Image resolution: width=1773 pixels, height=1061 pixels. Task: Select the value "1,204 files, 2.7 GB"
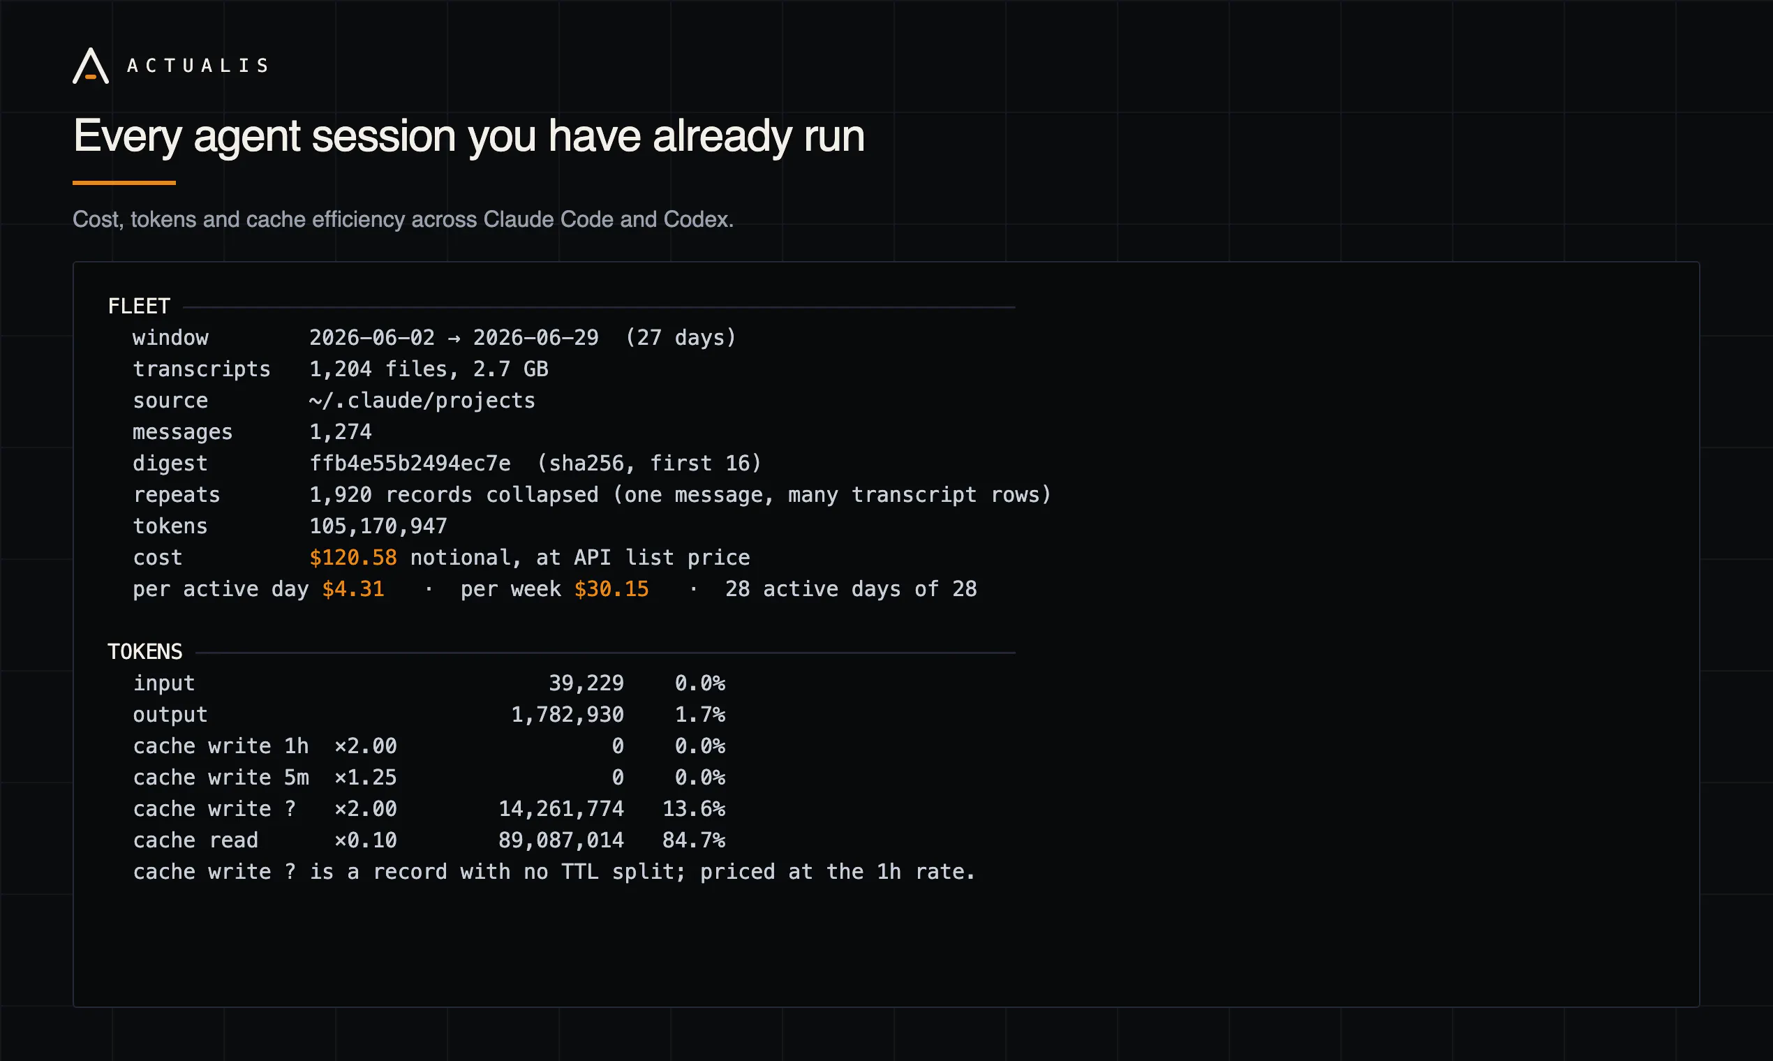click(429, 369)
